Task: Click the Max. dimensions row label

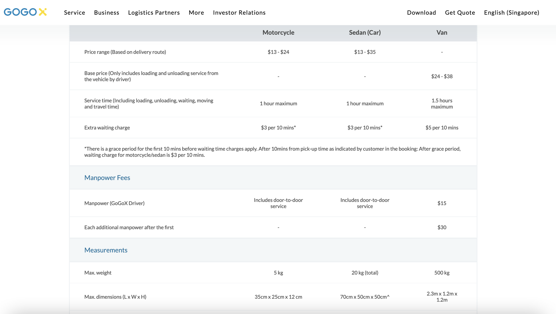Action: pos(115,297)
